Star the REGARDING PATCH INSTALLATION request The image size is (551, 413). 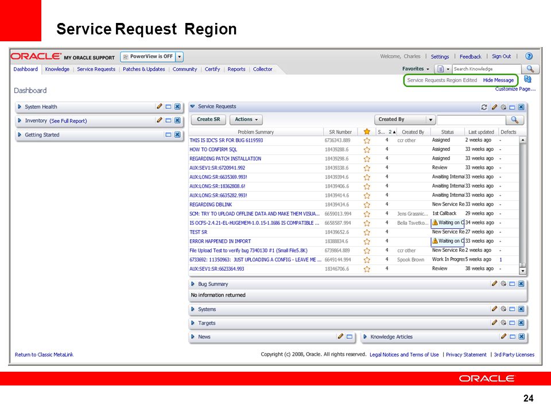pos(367,159)
